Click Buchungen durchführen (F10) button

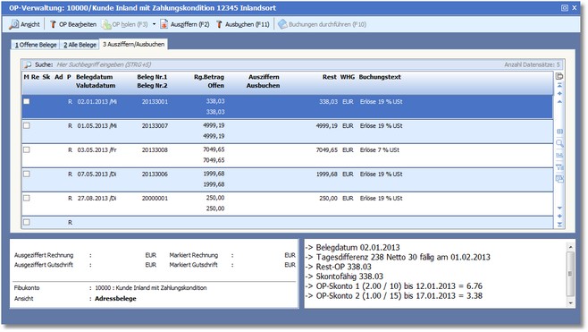coord(322,24)
